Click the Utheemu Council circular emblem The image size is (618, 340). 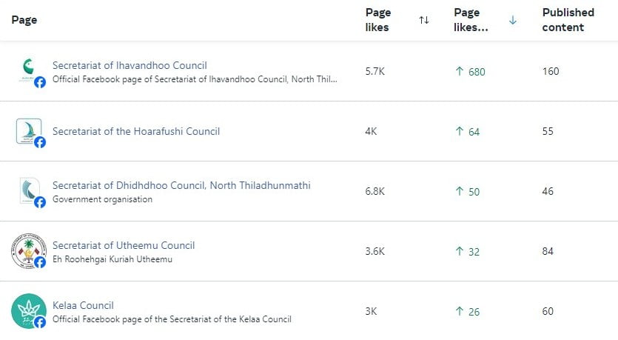point(28,251)
